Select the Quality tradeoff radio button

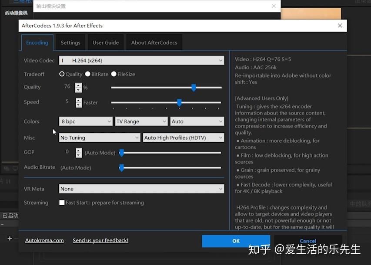[x=62, y=74]
